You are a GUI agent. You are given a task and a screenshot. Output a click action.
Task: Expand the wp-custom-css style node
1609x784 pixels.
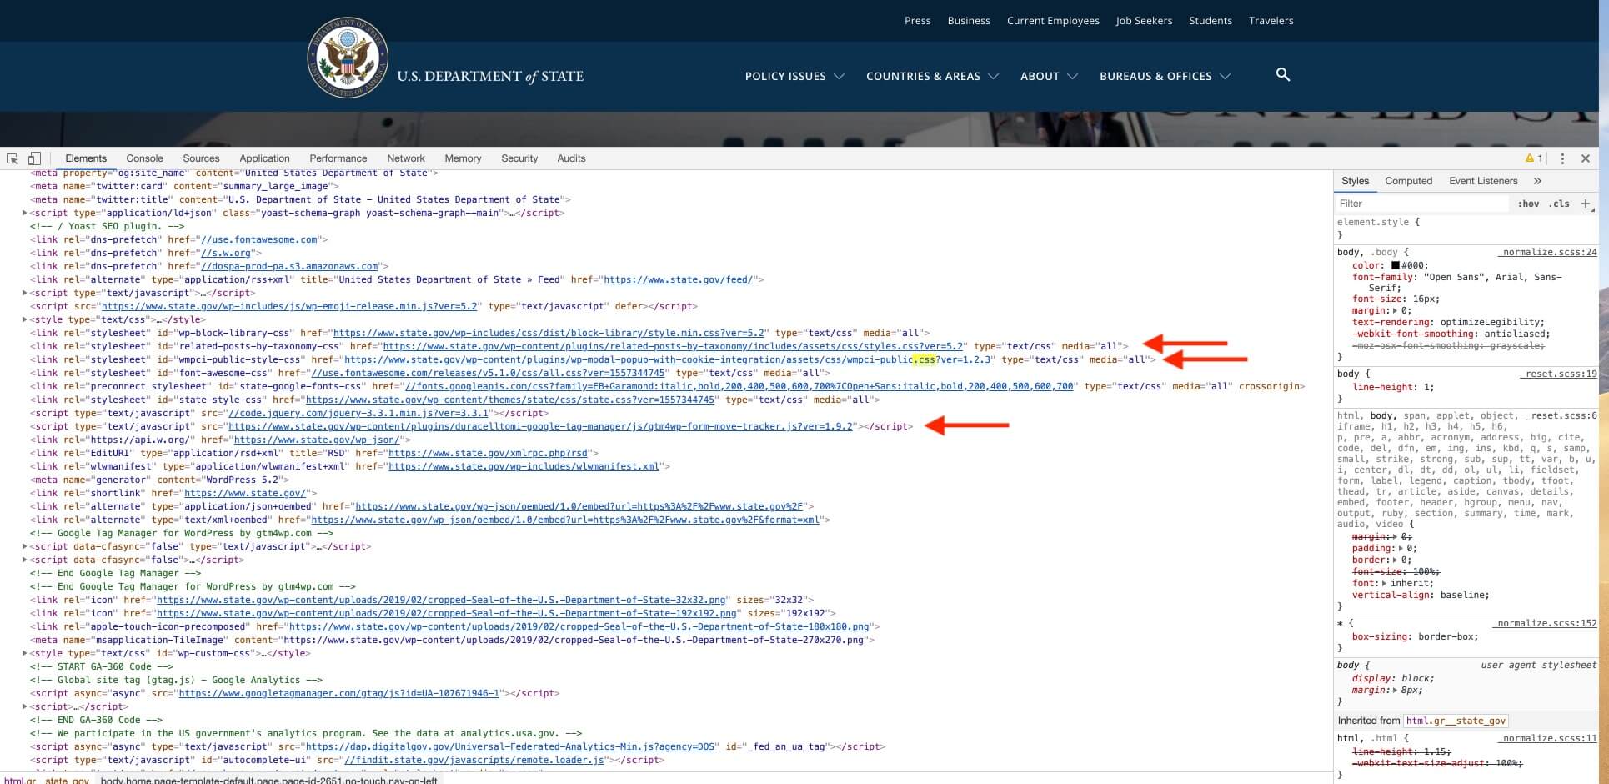coord(24,653)
